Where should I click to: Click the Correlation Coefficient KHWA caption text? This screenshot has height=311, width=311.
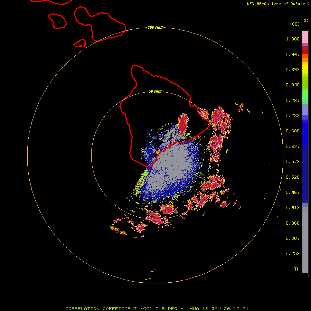157,309
